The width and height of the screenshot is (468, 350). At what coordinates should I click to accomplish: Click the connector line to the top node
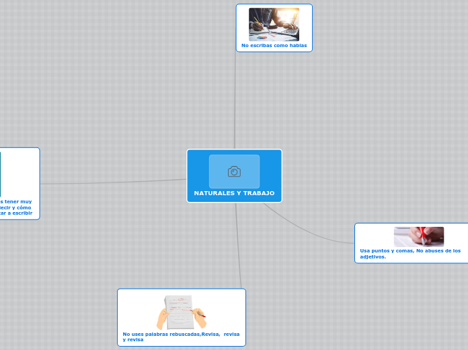coord(235,101)
